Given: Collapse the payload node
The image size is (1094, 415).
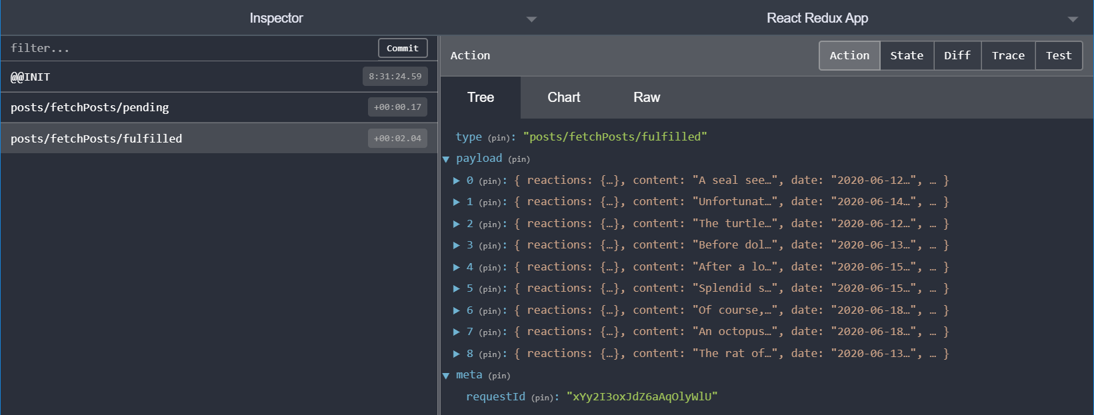Looking at the screenshot, I should click(x=446, y=159).
